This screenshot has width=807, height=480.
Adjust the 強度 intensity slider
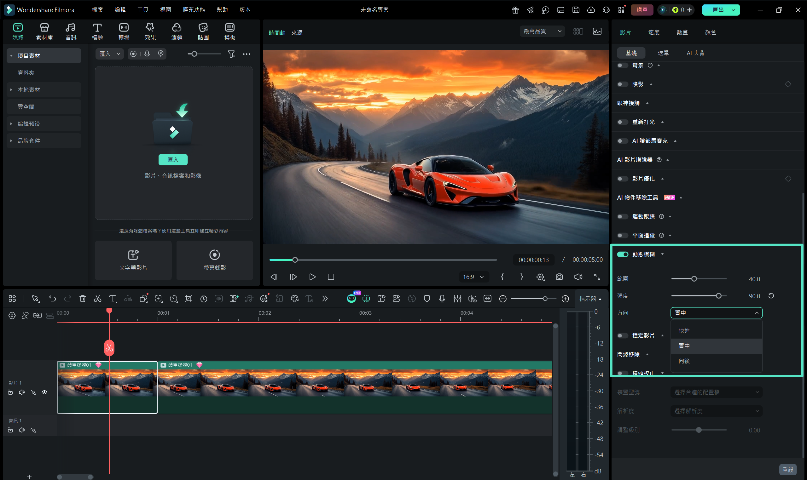[x=699, y=296]
